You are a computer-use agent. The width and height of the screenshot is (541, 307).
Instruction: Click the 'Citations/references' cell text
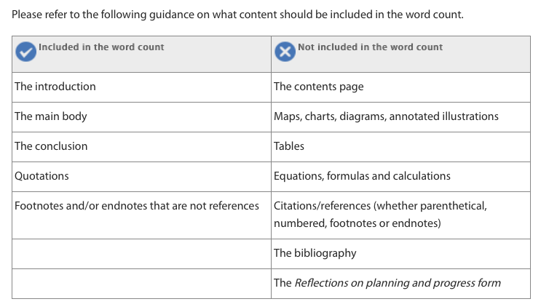(380, 206)
